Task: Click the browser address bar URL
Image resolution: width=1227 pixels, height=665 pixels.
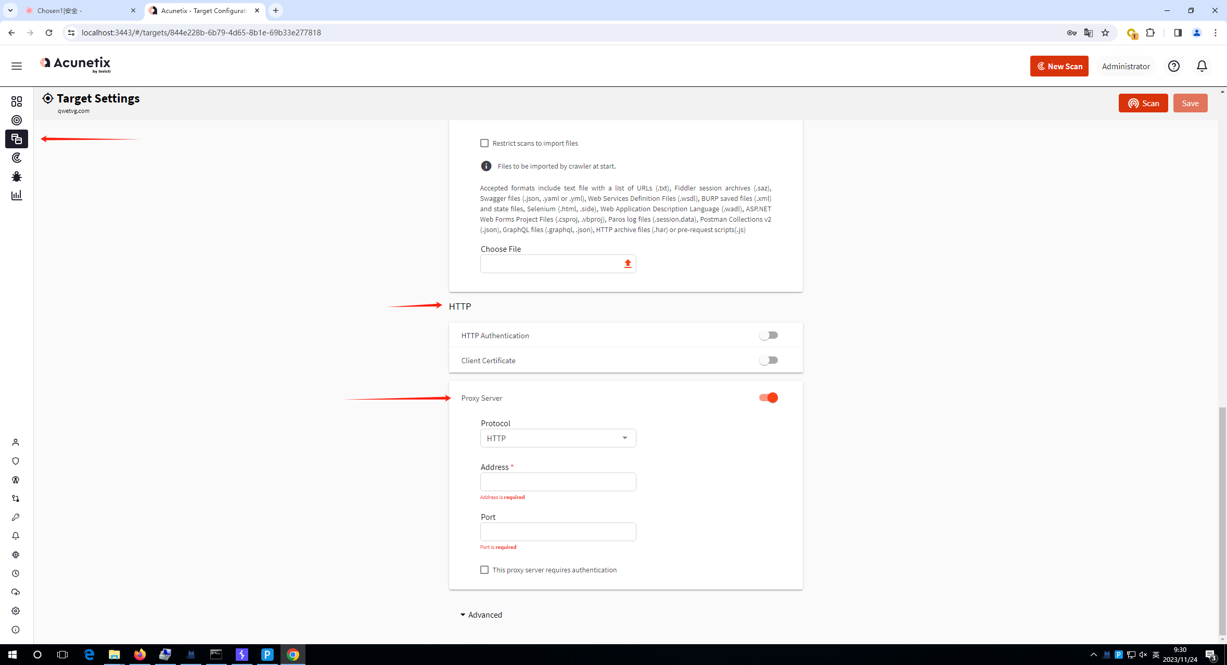Action: point(201,33)
